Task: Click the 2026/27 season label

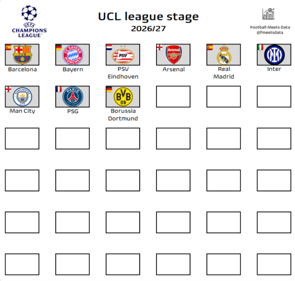Action: 148,29
